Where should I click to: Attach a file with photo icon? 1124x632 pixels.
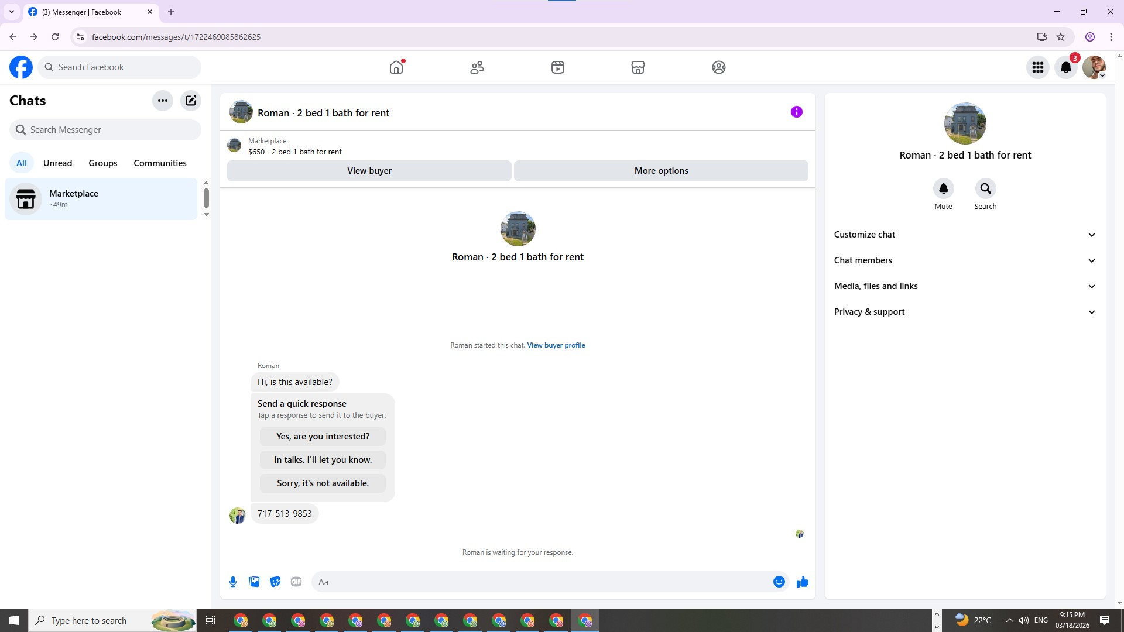pos(254,582)
